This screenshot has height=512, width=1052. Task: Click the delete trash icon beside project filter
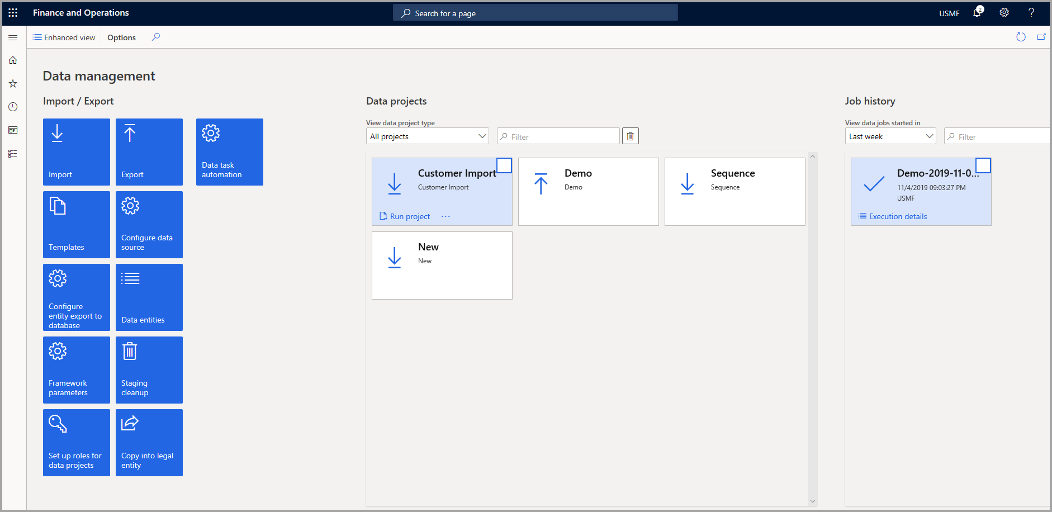tap(631, 136)
